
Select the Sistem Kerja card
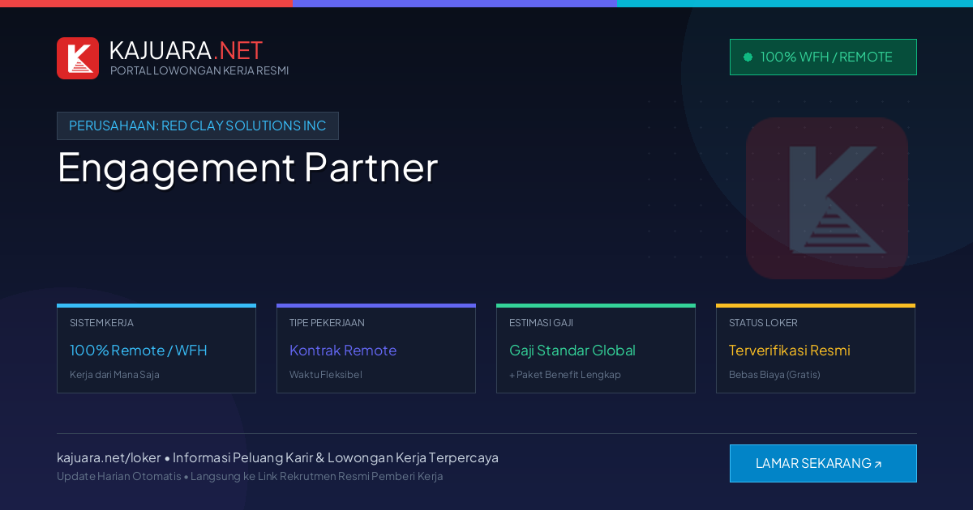(156, 349)
